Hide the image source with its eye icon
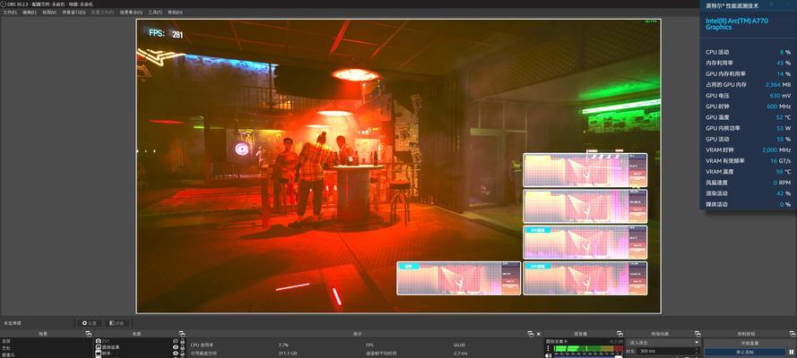The width and height of the screenshot is (797, 358). (x=176, y=347)
